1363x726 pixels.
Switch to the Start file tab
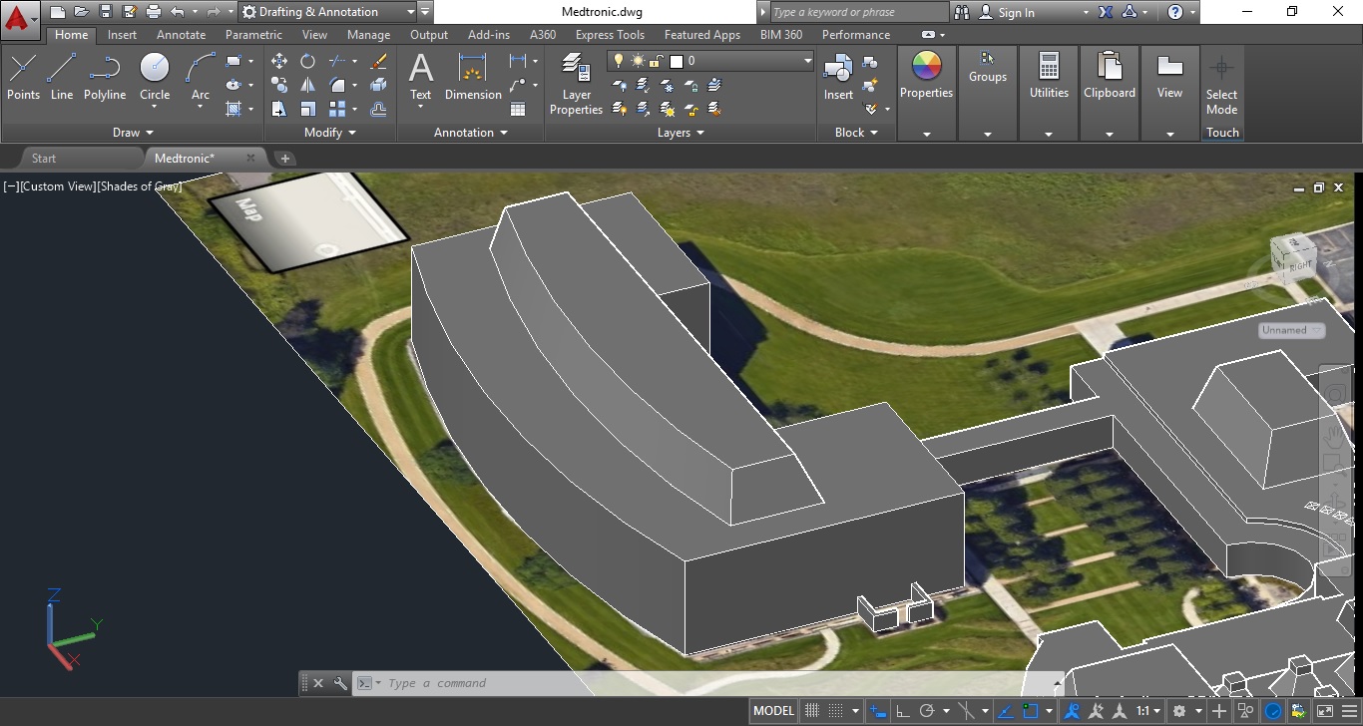43,158
